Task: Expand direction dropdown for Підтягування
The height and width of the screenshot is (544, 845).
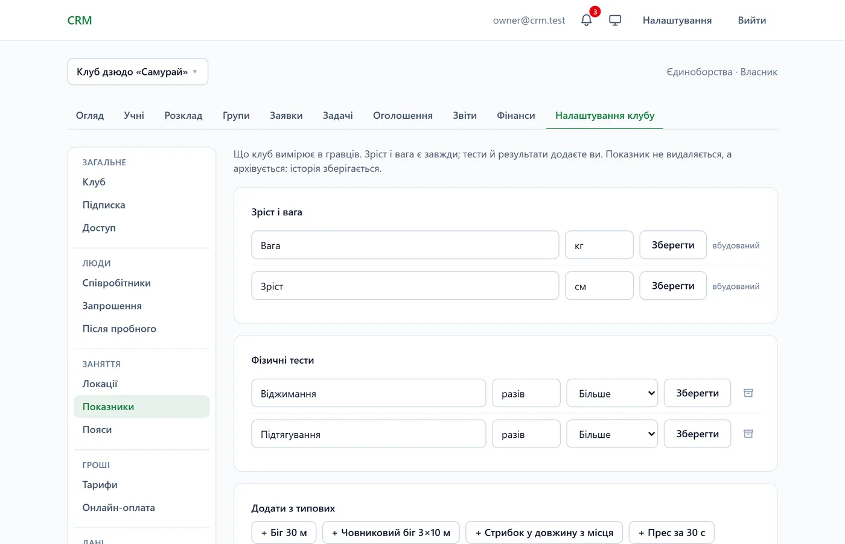Action: [x=612, y=434]
